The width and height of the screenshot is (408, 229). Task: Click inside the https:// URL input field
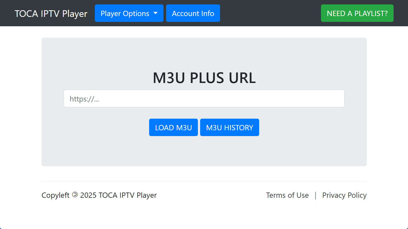(204, 98)
